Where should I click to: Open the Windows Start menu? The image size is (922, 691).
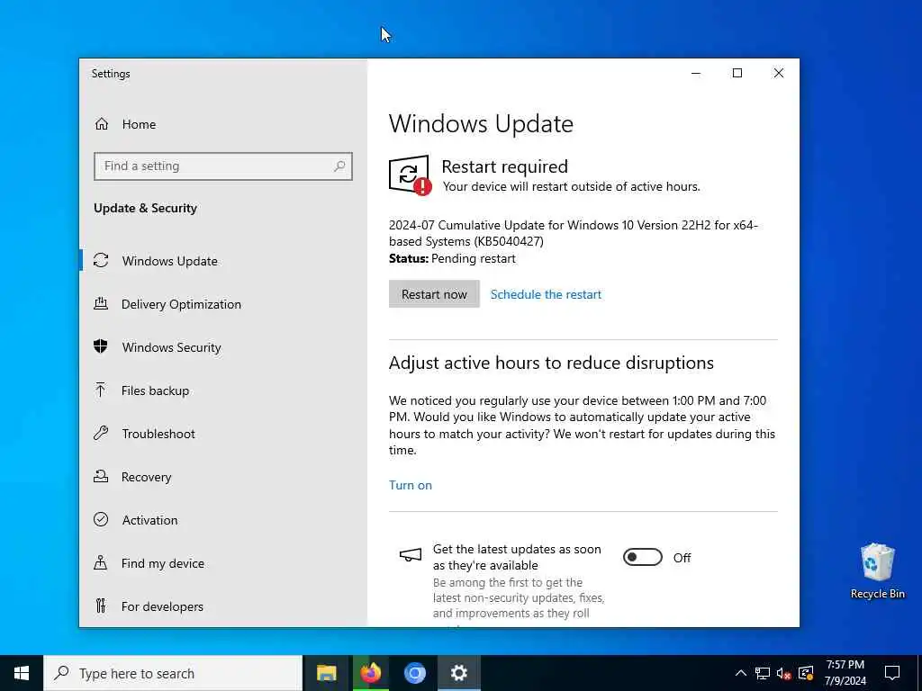[22, 673]
